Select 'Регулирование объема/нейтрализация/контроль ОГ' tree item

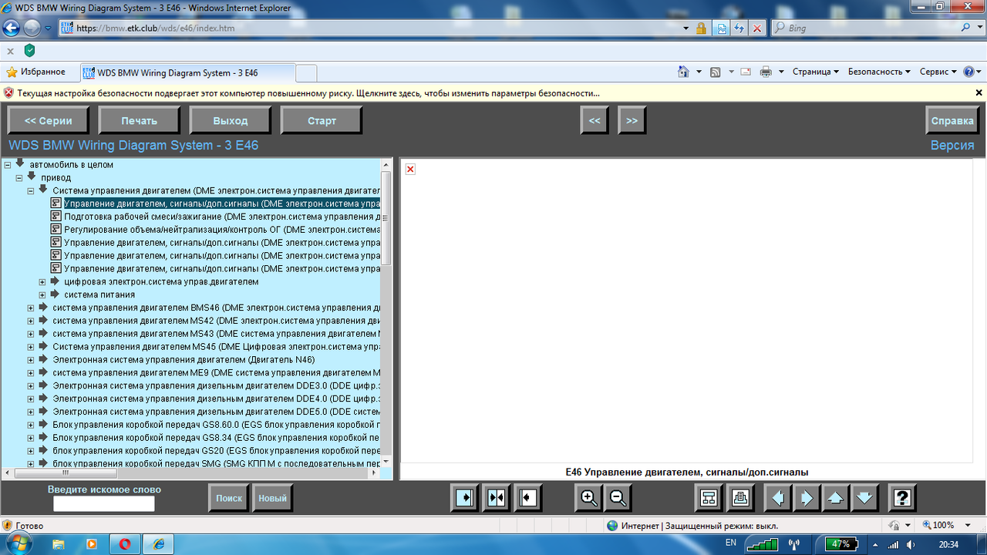click(223, 230)
